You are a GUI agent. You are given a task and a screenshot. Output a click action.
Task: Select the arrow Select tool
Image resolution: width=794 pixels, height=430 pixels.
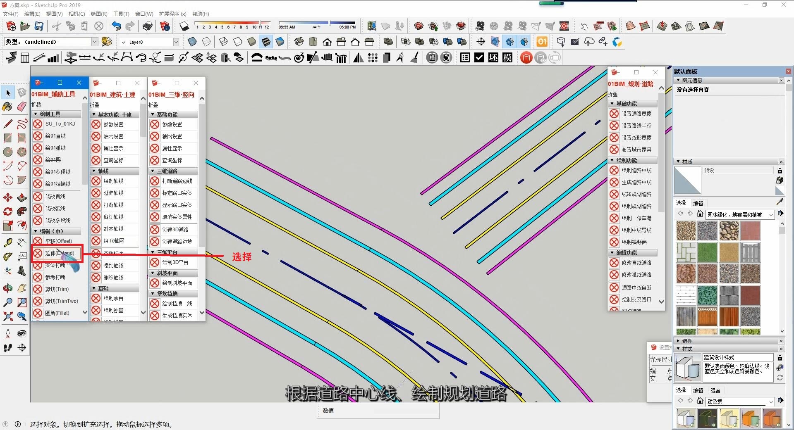(x=8, y=93)
